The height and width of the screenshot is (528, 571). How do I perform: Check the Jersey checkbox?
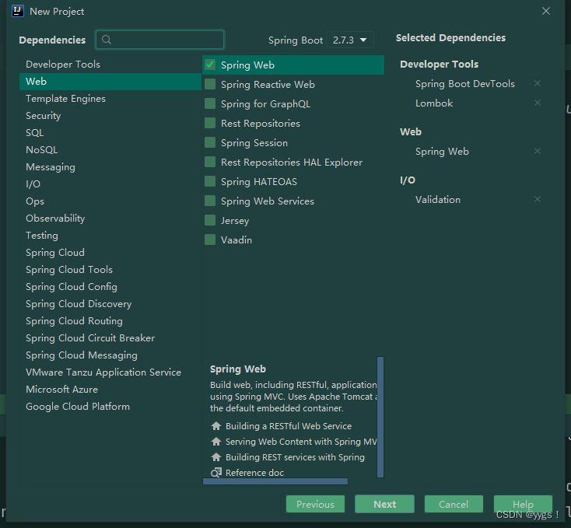coord(210,221)
